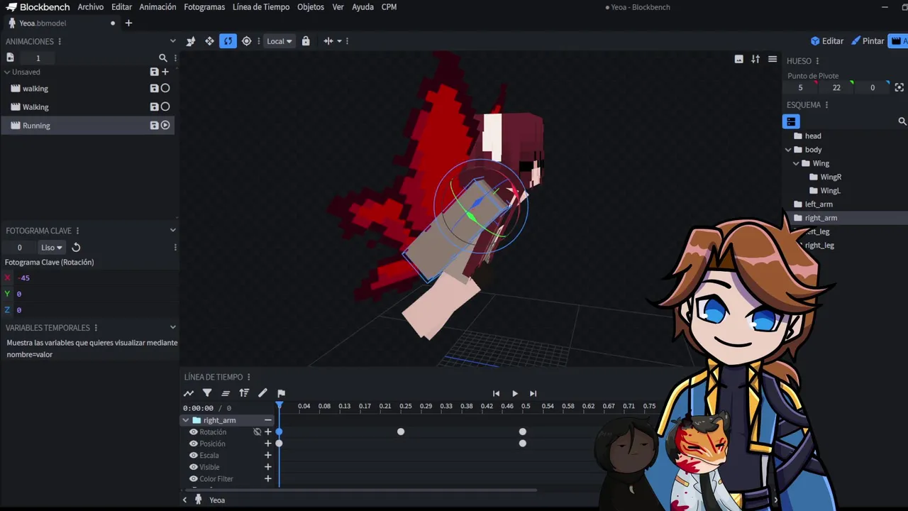The width and height of the screenshot is (908, 511).
Task: Click the new animation file icon
Action: coord(10,57)
